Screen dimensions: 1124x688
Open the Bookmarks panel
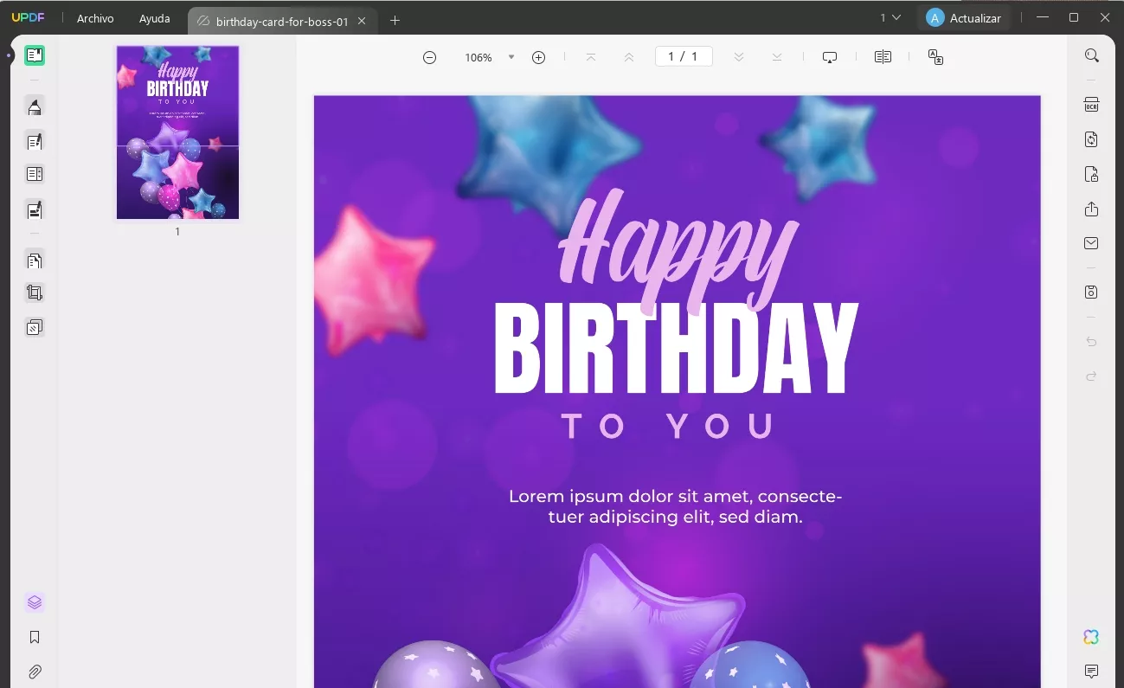click(x=35, y=637)
